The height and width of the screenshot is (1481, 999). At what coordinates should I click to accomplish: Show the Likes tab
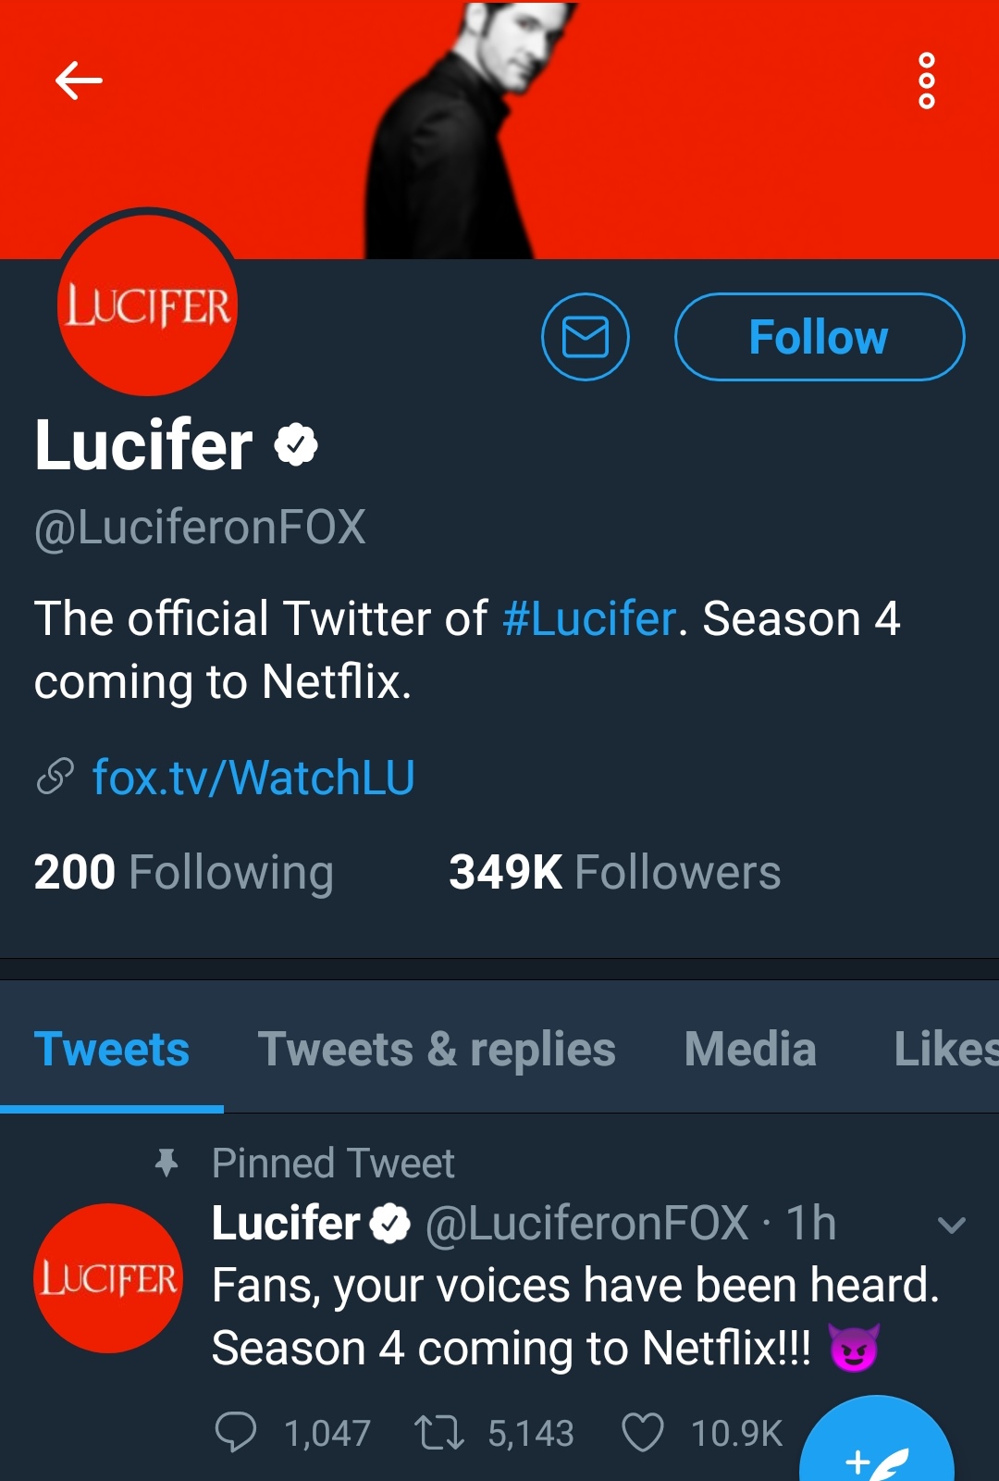(x=943, y=1050)
